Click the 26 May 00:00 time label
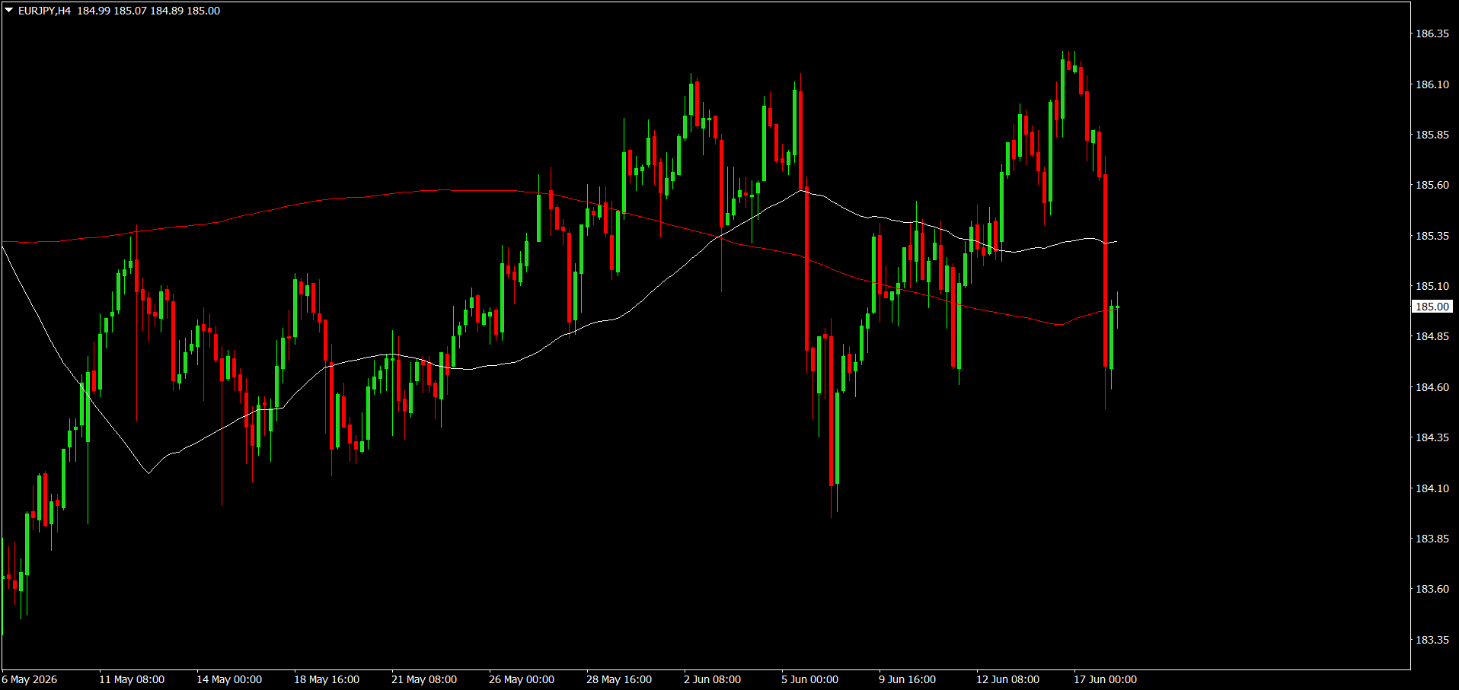The image size is (1459, 690). click(x=522, y=679)
